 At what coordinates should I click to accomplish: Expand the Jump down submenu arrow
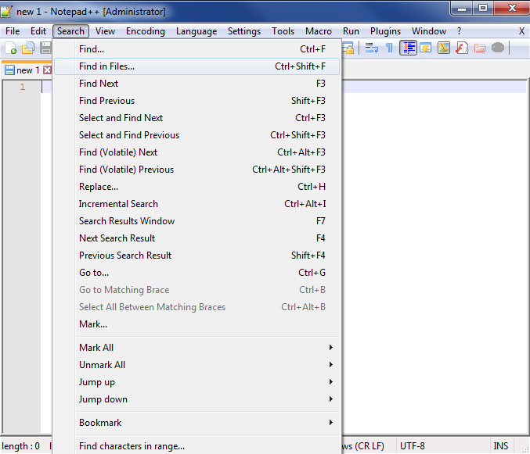(331, 399)
